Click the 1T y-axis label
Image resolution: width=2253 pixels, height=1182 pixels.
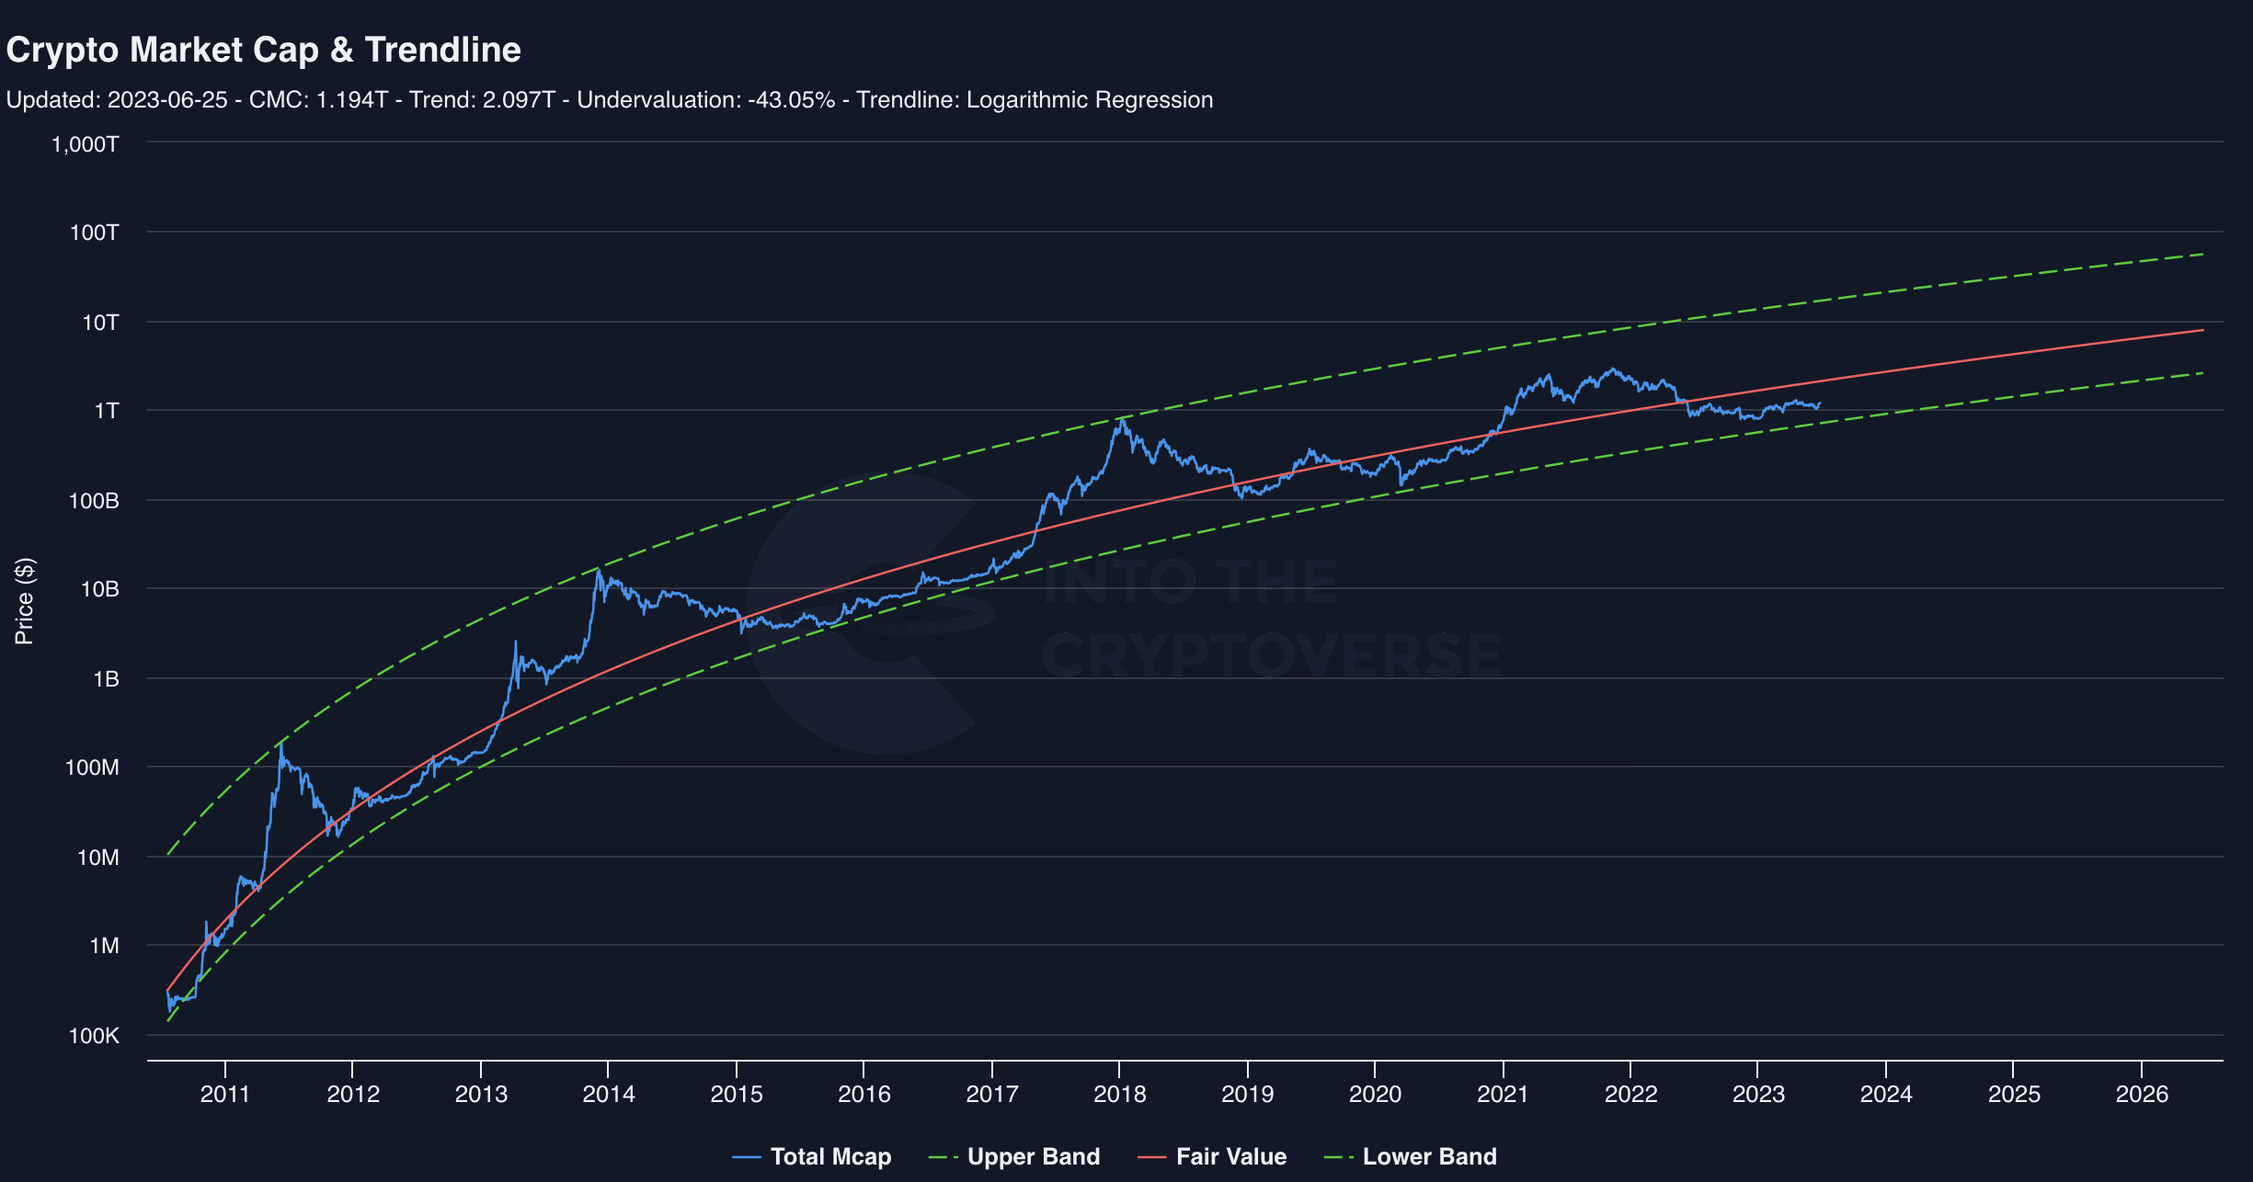(107, 411)
